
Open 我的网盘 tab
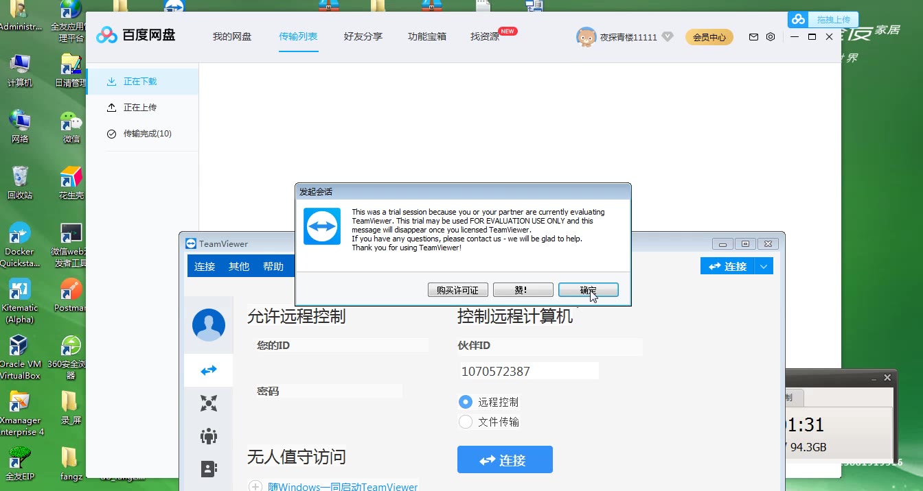[232, 36]
